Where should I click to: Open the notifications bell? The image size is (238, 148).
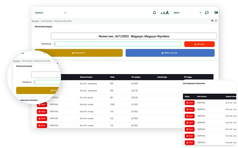pyautogui.click(x=154, y=13)
